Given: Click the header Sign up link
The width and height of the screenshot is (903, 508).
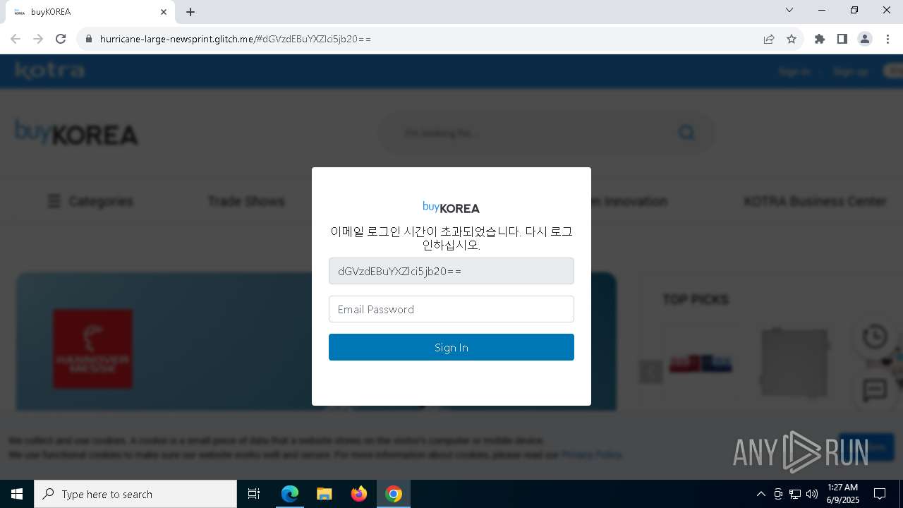Looking at the screenshot, I should click(x=850, y=71).
